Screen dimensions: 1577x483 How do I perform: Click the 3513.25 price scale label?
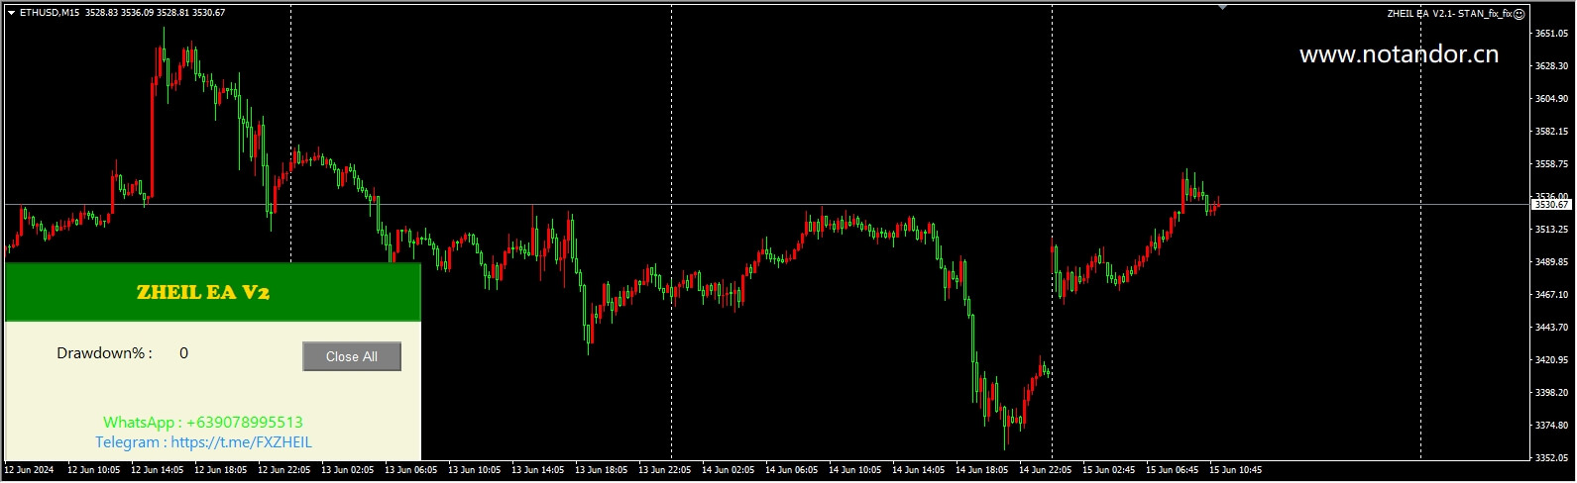(x=1551, y=230)
